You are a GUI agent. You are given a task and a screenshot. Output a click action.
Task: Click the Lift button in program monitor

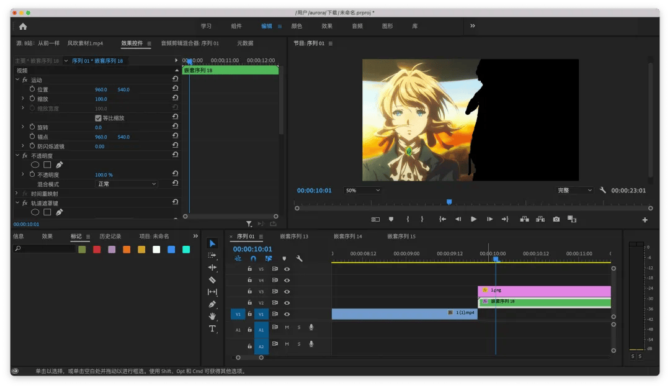524,220
